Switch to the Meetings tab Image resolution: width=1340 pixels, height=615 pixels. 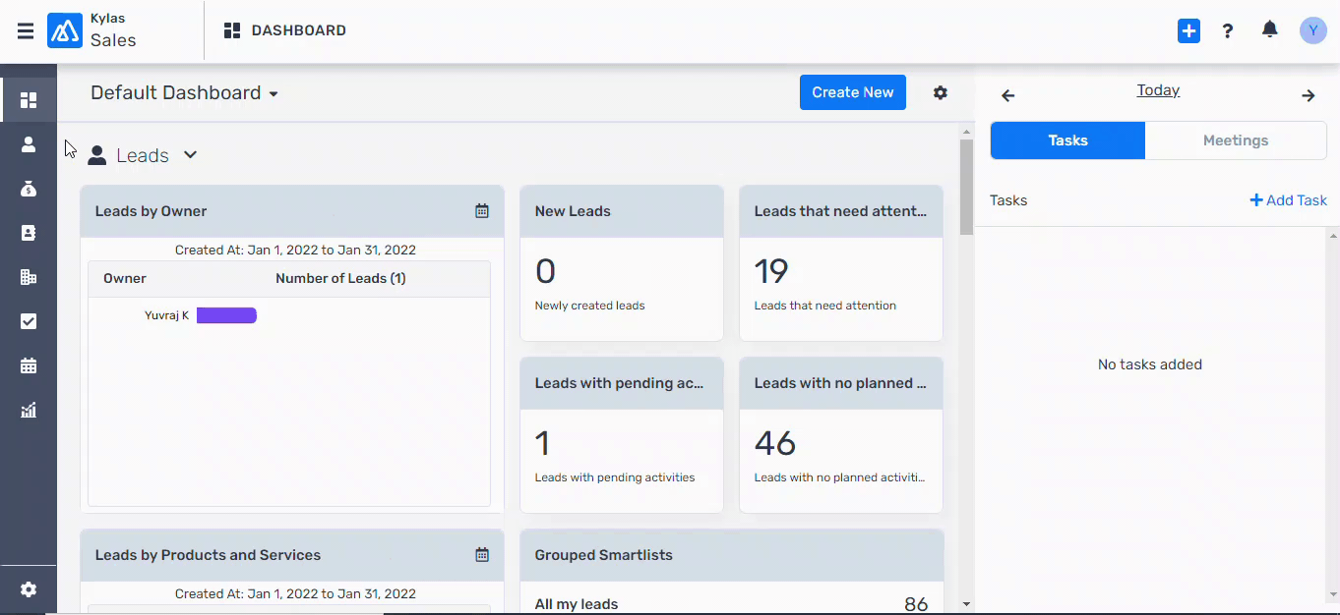(x=1236, y=140)
